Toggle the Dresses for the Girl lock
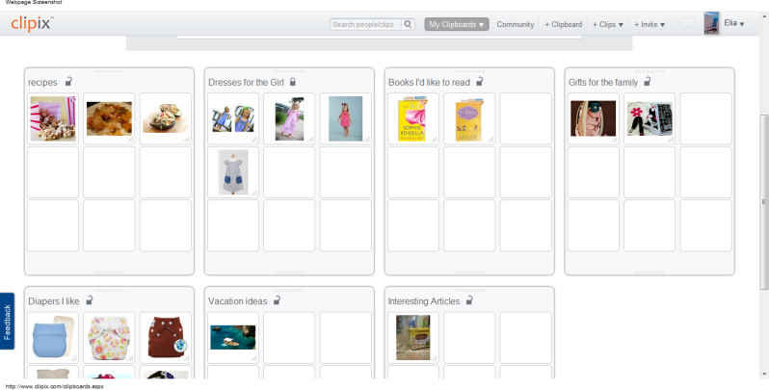This screenshot has height=390, width=769. coord(293,81)
